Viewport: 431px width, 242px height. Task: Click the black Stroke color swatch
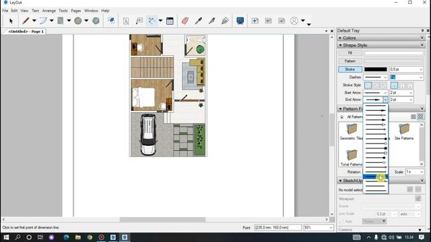tap(376, 69)
